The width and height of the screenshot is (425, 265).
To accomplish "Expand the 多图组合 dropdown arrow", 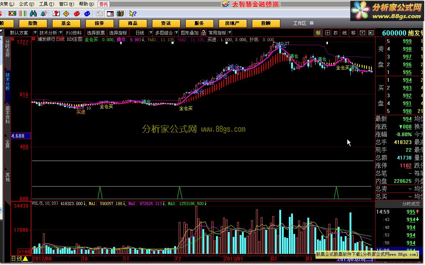I will (x=176, y=33).
